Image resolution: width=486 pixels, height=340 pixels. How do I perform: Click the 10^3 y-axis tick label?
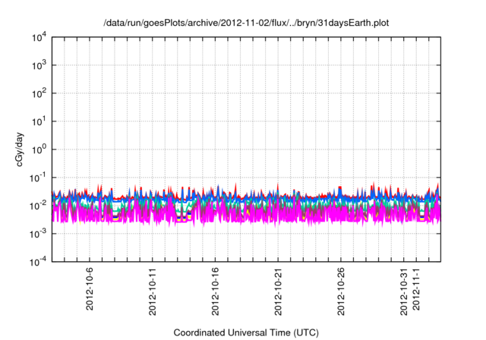click(x=38, y=66)
